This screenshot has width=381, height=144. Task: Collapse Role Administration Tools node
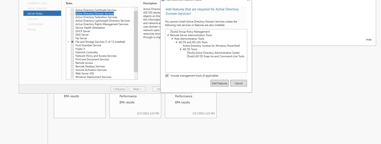(172, 39)
